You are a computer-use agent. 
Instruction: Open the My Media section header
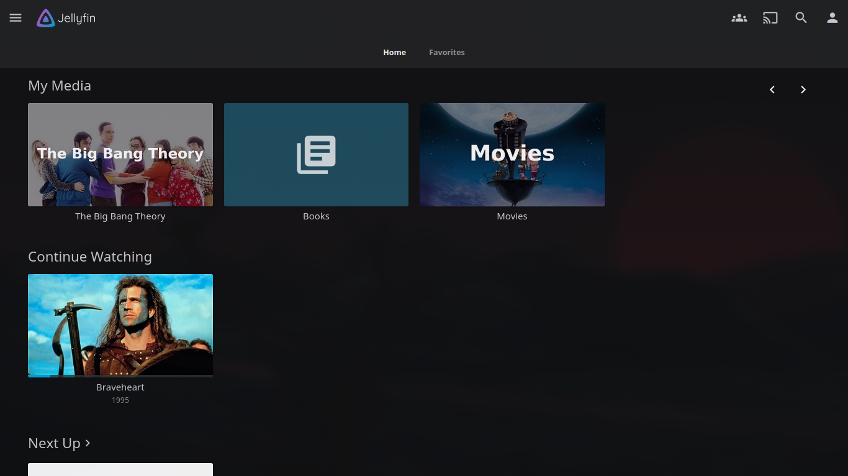tap(60, 86)
